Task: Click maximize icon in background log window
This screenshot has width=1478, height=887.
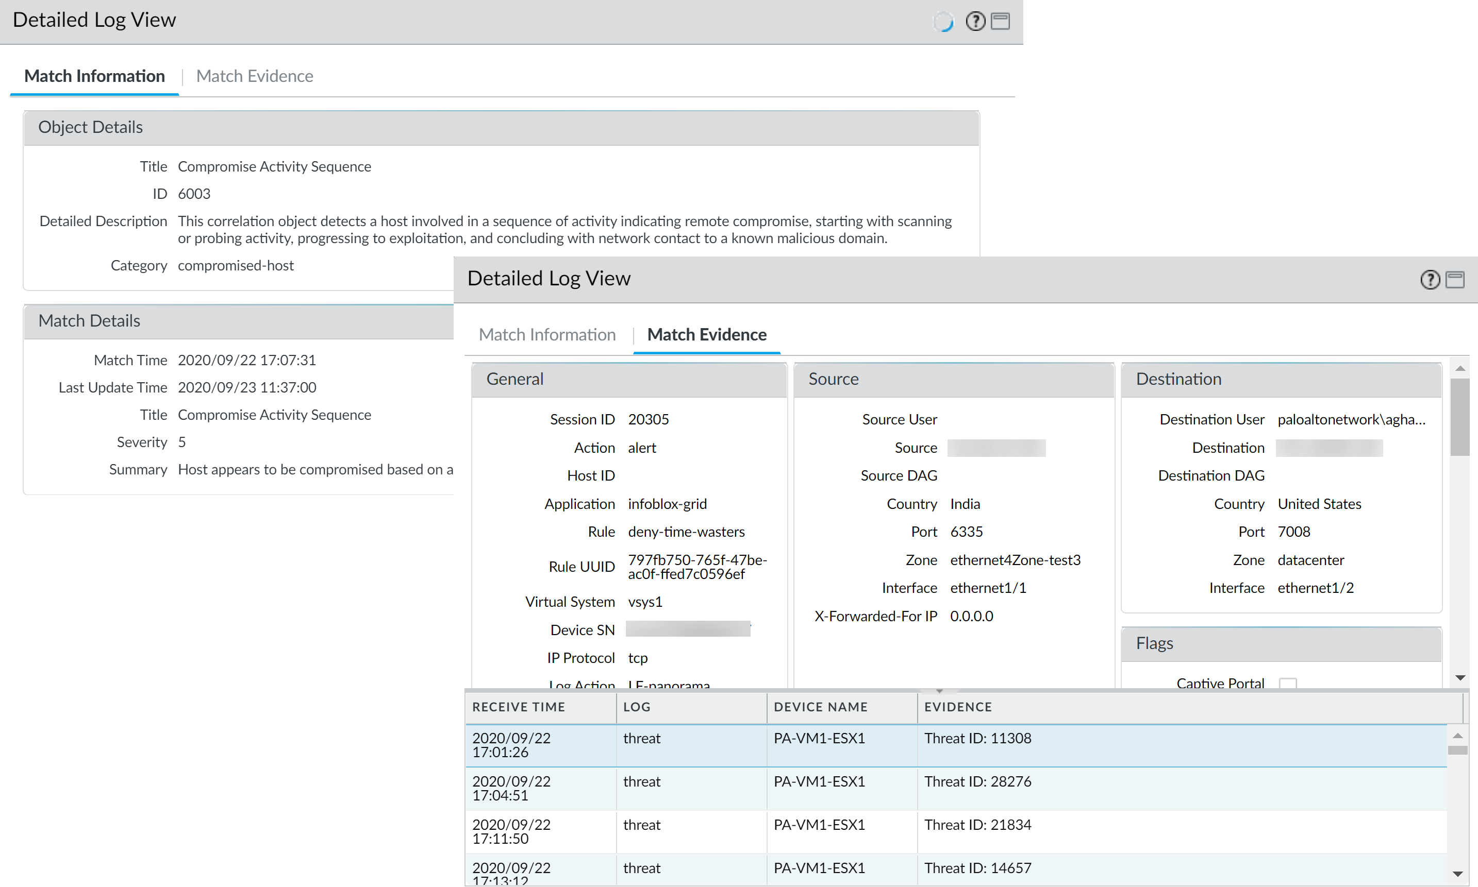Action: [x=1000, y=22]
